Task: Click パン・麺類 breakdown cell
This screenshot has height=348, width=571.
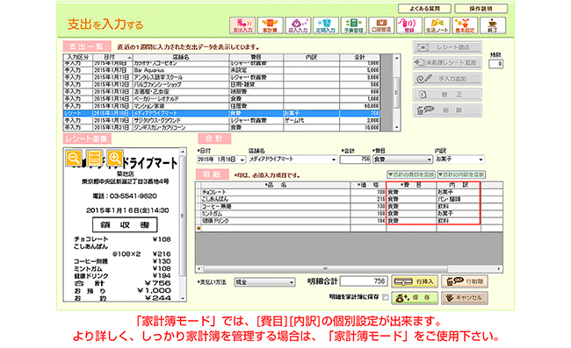Action: point(458,199)
